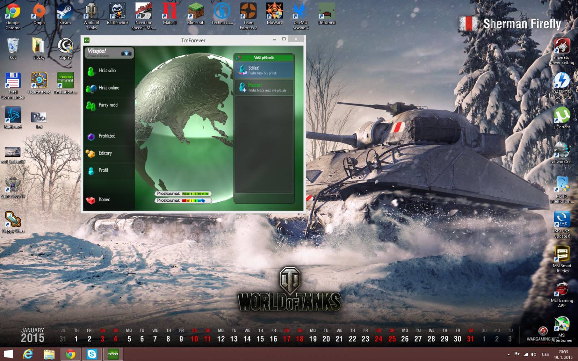
Task: Open wot kalendar desktop file
Action: click(13, 155)
